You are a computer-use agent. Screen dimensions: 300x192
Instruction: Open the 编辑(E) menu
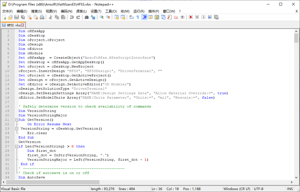[22, 11]
